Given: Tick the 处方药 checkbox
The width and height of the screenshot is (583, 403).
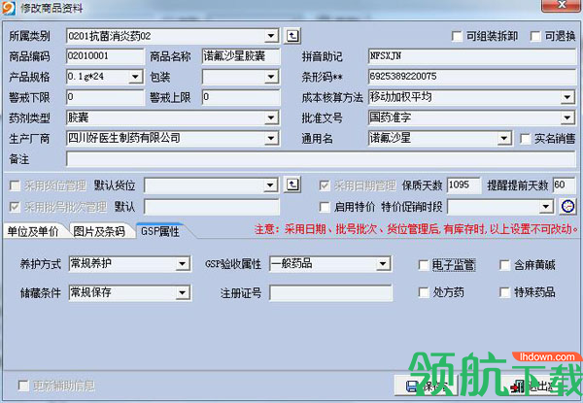Looking at the screenshot, I should 423,292.
